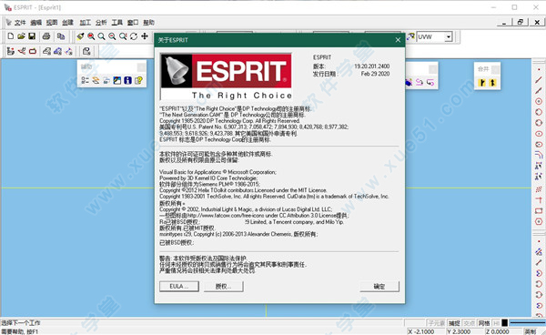Click the copy icon in the main toolbar

click(61, 36)
